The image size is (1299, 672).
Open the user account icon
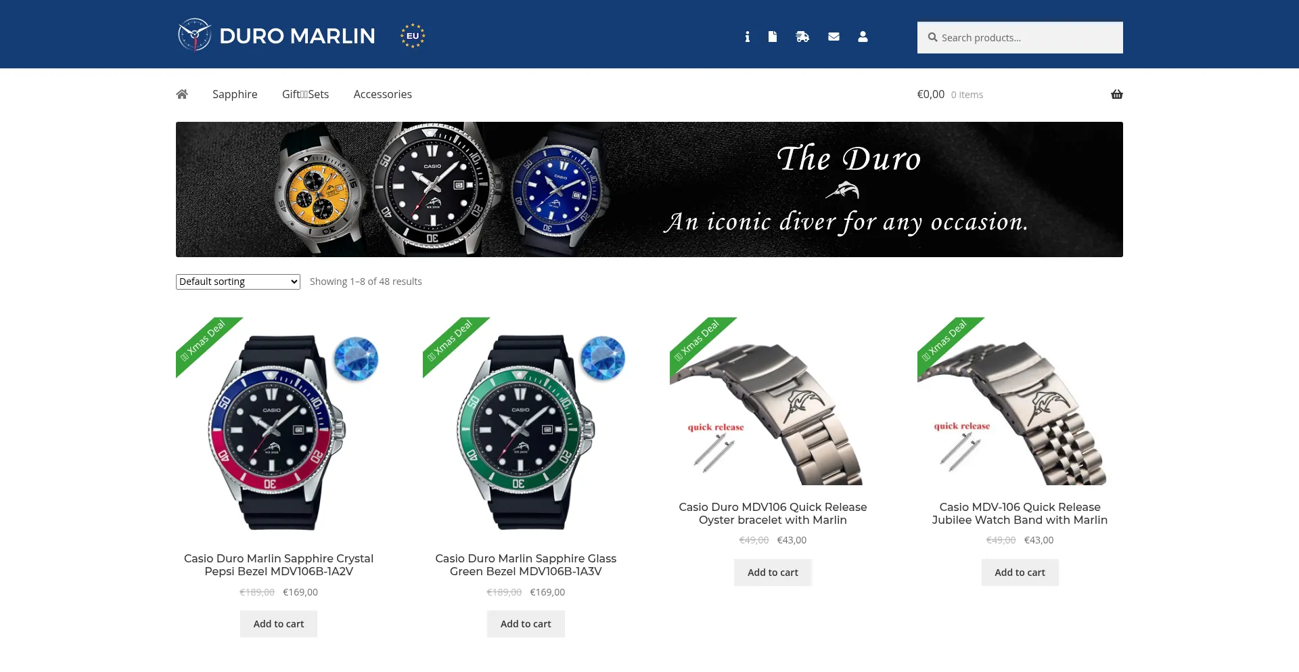click(863, 37)
